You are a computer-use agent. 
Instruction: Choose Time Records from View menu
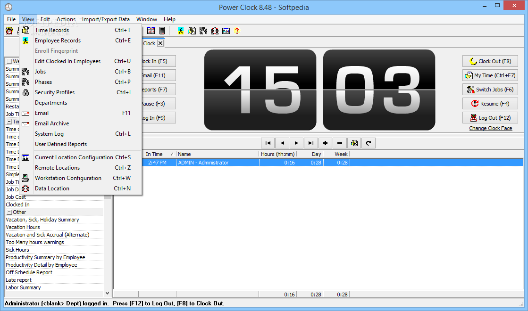pos(81,30)
